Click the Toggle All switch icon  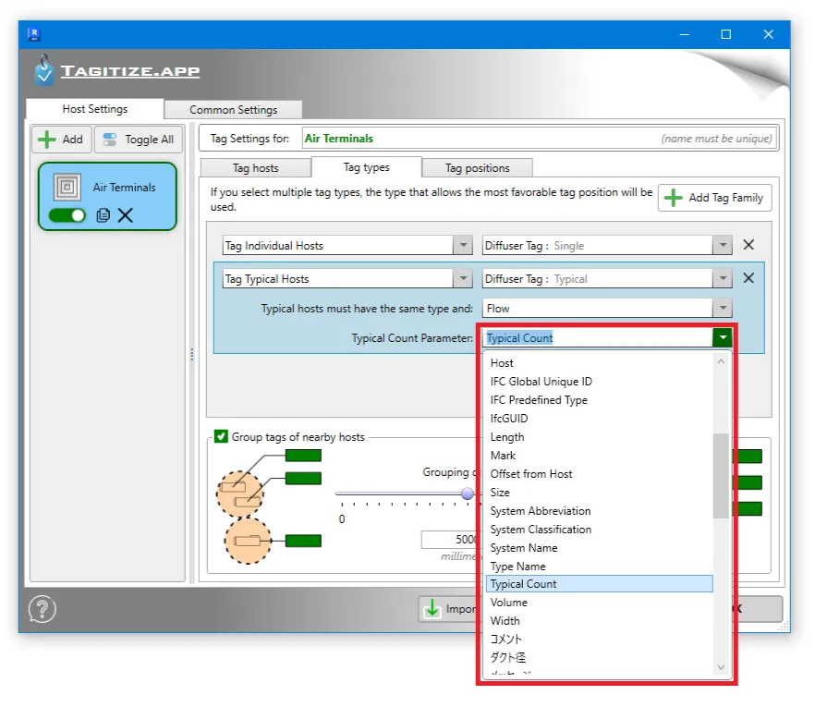pyautogui.click(x=110, y=140)
